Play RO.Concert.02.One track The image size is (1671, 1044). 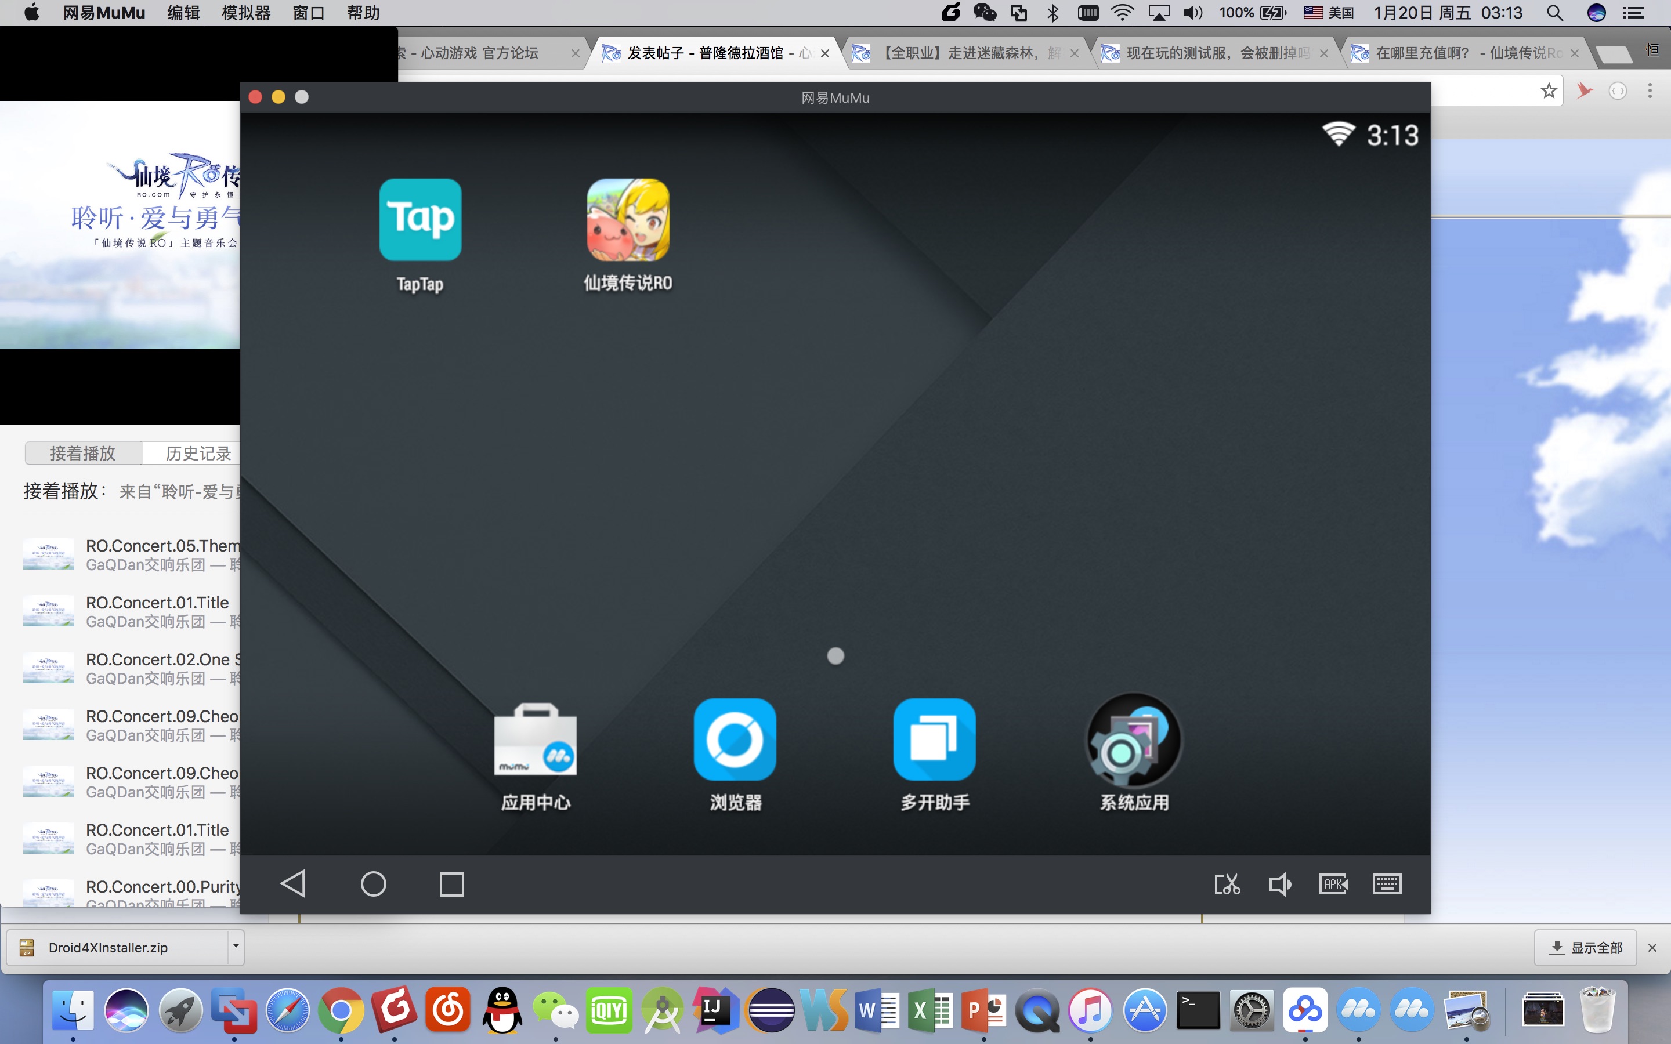[131, 668]
